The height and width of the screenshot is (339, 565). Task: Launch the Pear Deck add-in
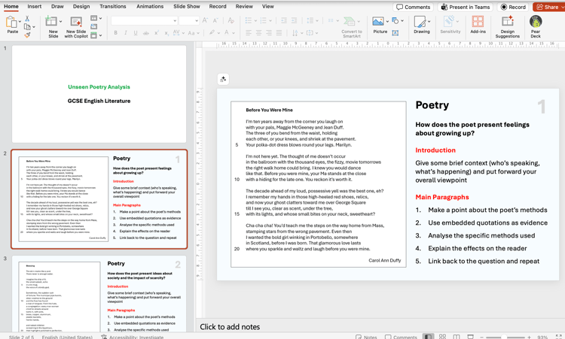click(536, 22)
